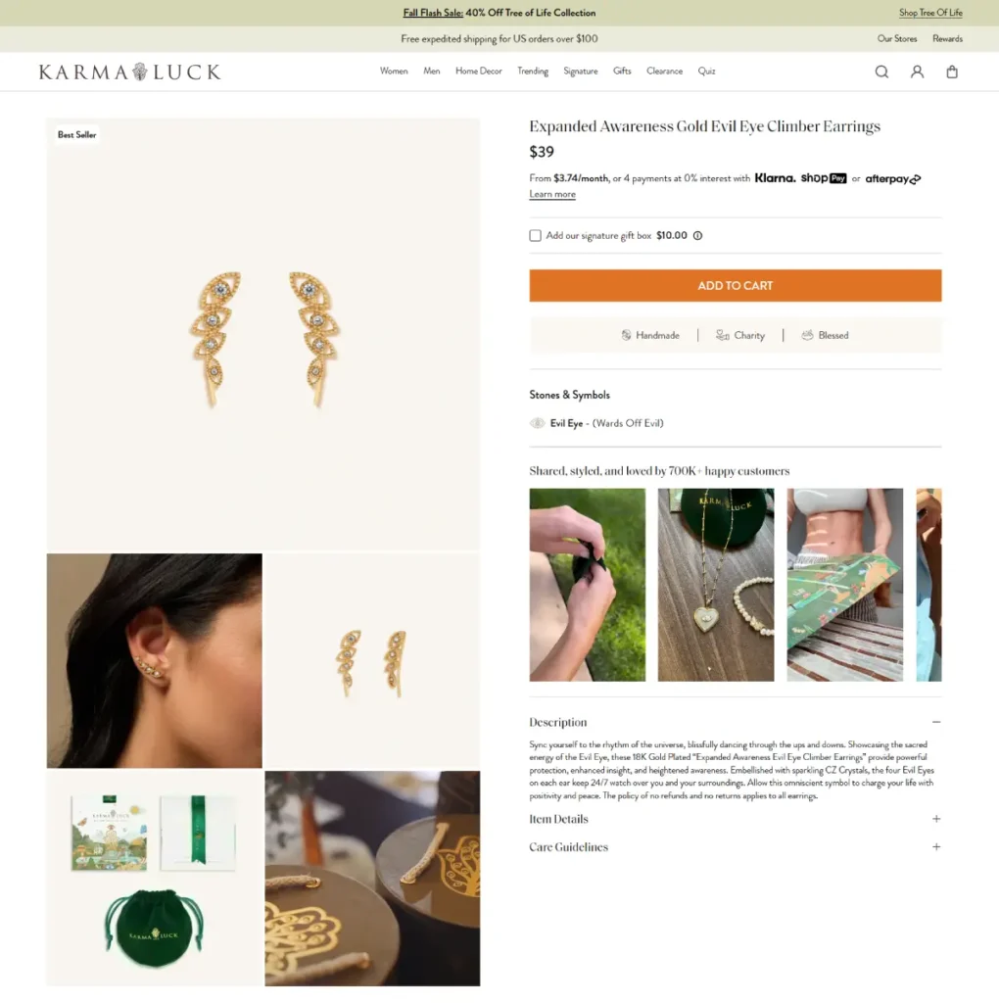Expand the Care Guidelines section
The width and height of the screenshot is (999, 1003).
coord(936,847)
